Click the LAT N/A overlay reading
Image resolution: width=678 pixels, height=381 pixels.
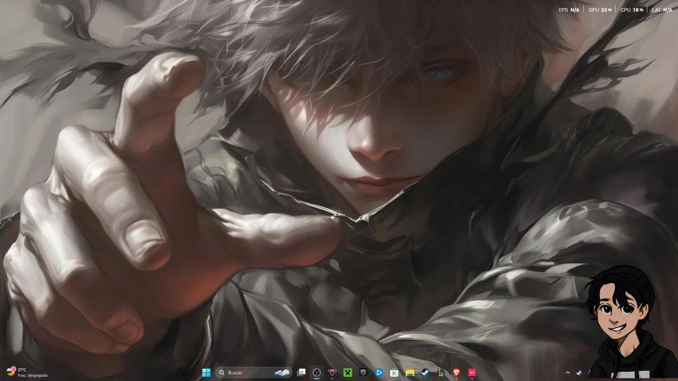pyautogui.click(x=662, y=10)
